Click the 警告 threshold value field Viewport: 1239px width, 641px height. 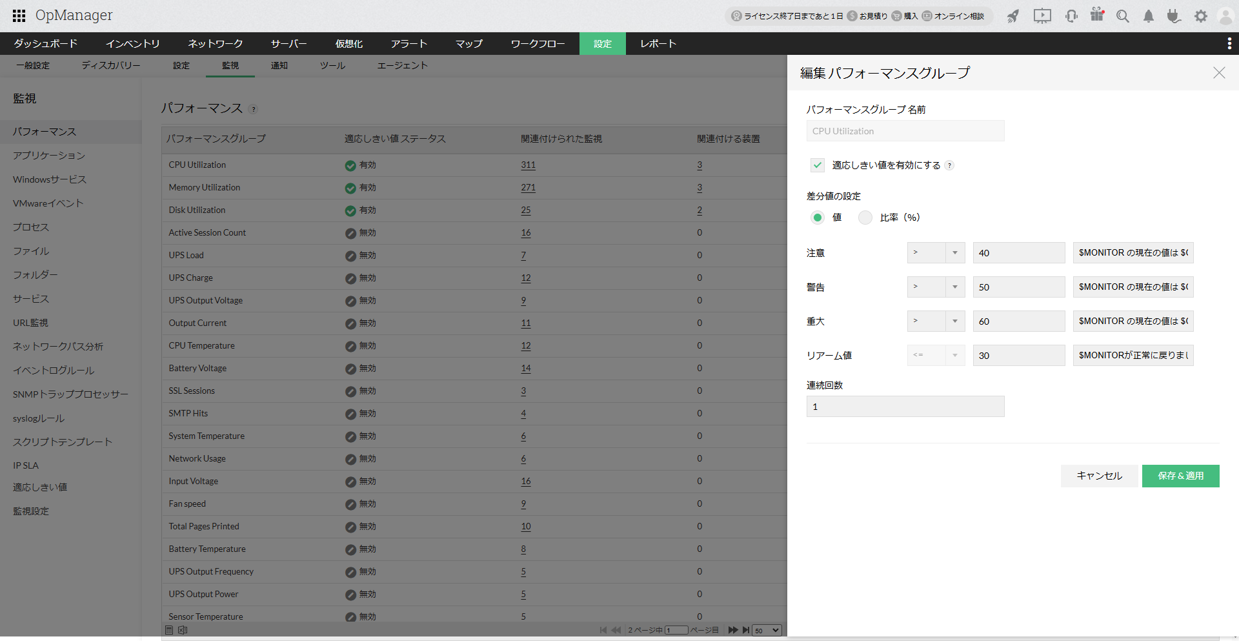click(x=1019, y=287)
